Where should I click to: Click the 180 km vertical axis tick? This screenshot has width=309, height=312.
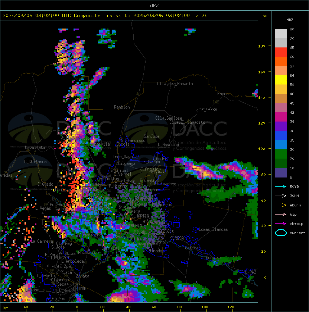click(x=261, y=46)
